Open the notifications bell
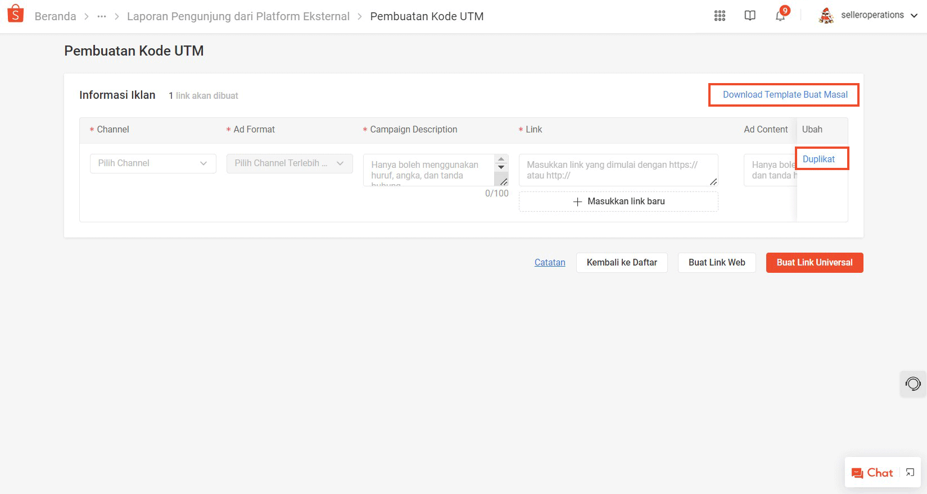The image size is (927, 494). (x=780, y=16)
